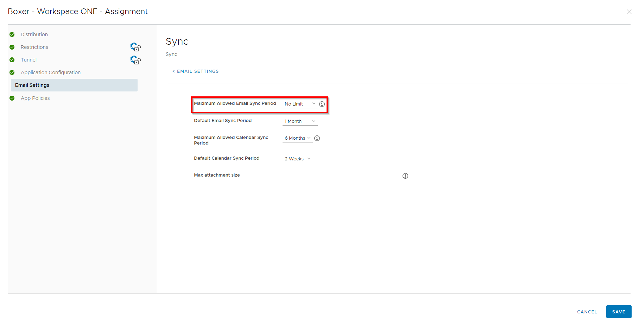Click the CANCEL button
This screenshot has width=639, height=325.
point(587,312)
